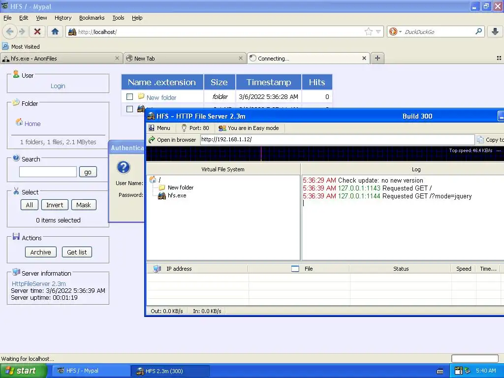This screenshot has height=378, width=504.
Task: Open the New folder link in file list
Action: [161, 97]
